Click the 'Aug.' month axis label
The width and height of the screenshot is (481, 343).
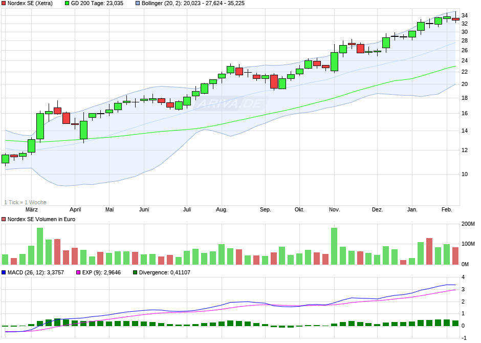pos(222,209)
